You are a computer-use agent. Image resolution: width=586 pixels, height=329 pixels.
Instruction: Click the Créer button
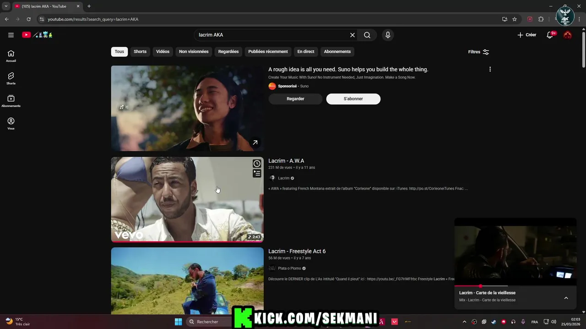coord(527,35)
